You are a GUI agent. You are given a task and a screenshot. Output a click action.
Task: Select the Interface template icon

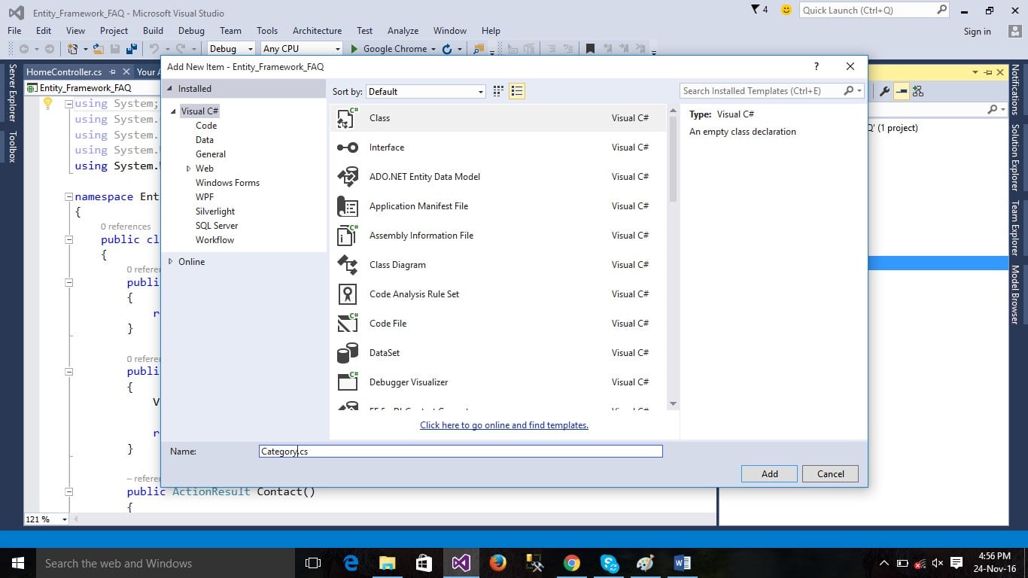(x=348, y=148)
